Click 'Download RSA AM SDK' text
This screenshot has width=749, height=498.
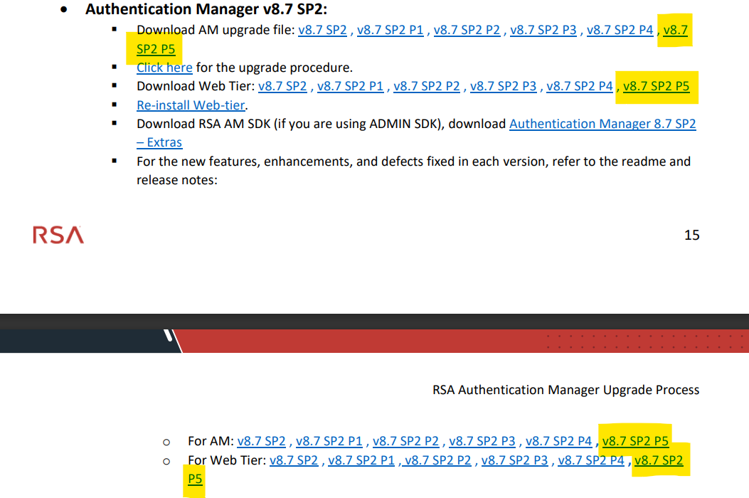203,124
